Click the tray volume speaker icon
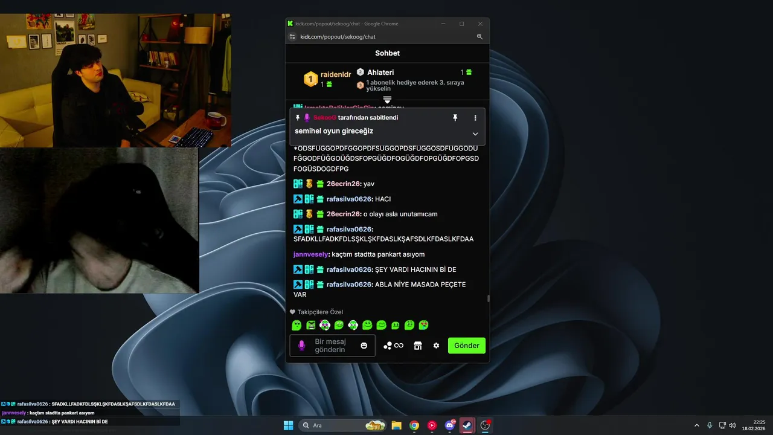The width and height of the screenshot is (773, 435). (733, 425)
